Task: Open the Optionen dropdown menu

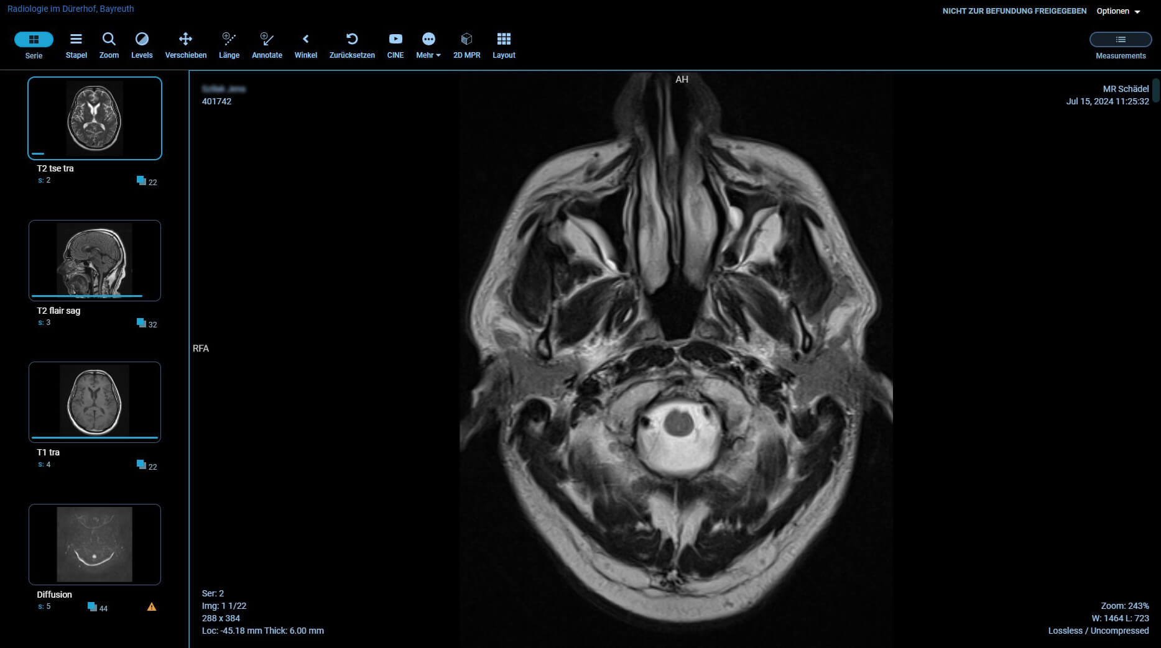Action: coord(1118,11)
